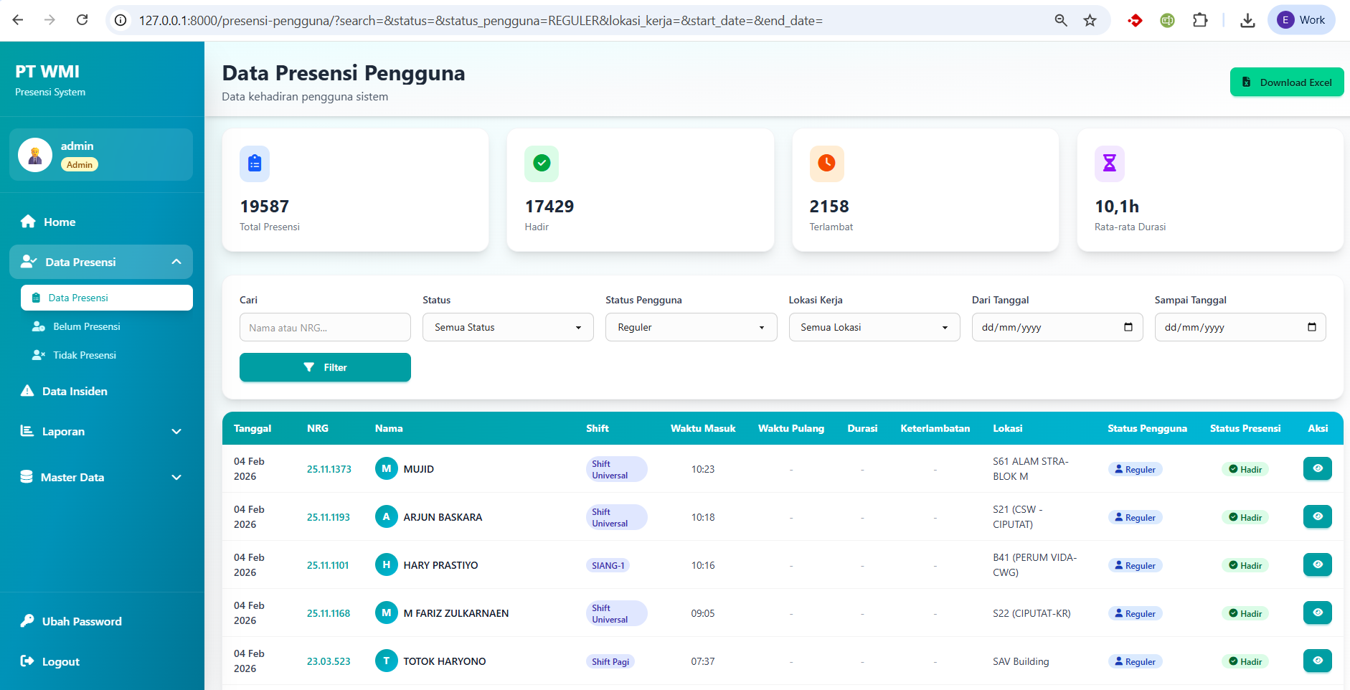The image size is (1350, 690).
Task: View details of MUJID's attendance via eye button
Action: click(x=1317, y=468)
